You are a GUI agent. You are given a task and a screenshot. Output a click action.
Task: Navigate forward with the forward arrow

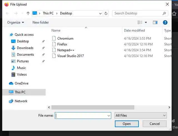point(16,13)
